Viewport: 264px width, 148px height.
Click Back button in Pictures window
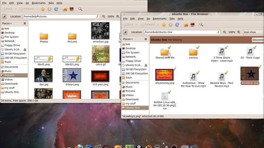coord(7,9)
